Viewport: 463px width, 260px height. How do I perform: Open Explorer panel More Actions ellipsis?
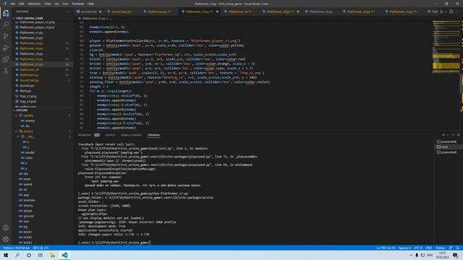[x=67, y=12]
